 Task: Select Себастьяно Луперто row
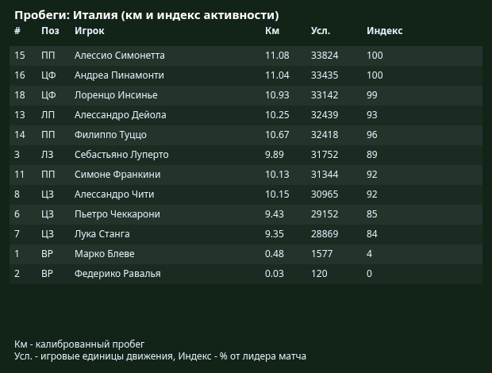pos(246,155)
